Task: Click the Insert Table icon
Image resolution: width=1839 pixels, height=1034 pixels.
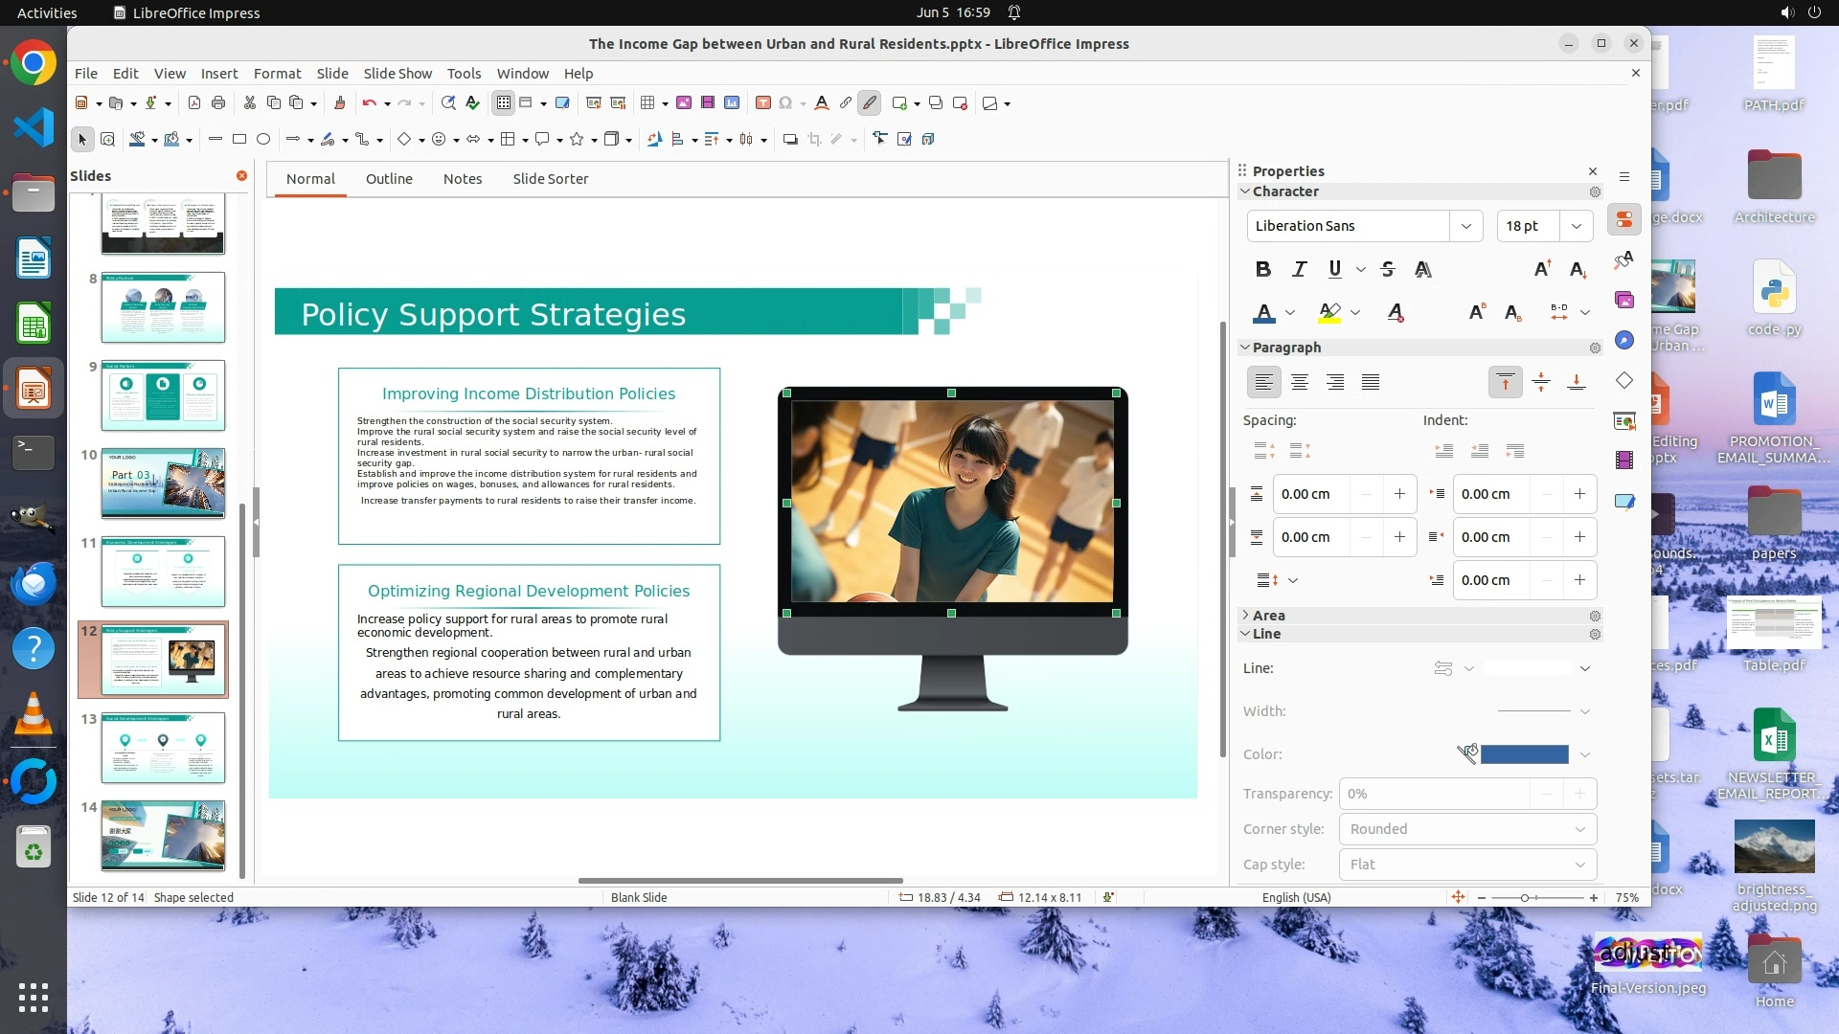Action: click(x=648, y=103)
